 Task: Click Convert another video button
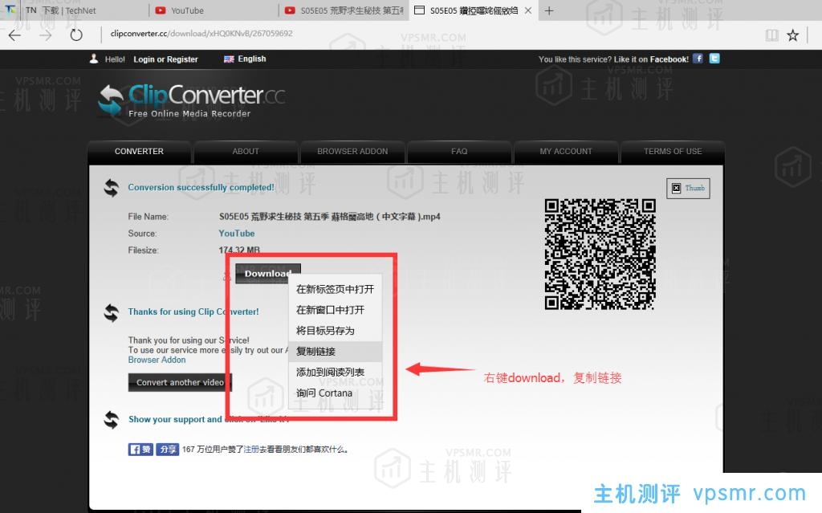(180, 382)
